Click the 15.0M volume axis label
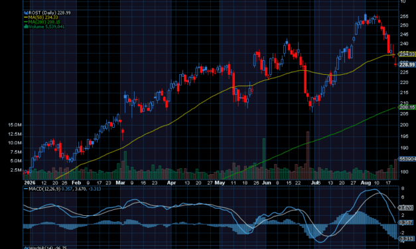This screenshot has height=249, width=416. pos(15,125)
